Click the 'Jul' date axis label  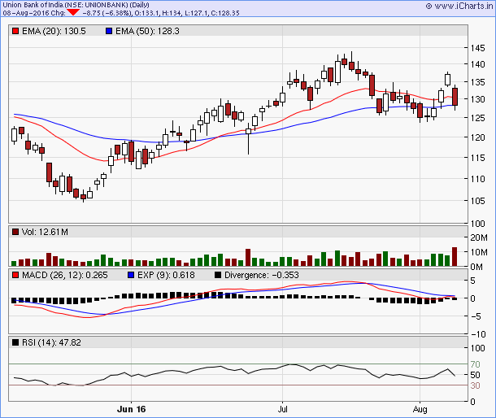(282, 409)
